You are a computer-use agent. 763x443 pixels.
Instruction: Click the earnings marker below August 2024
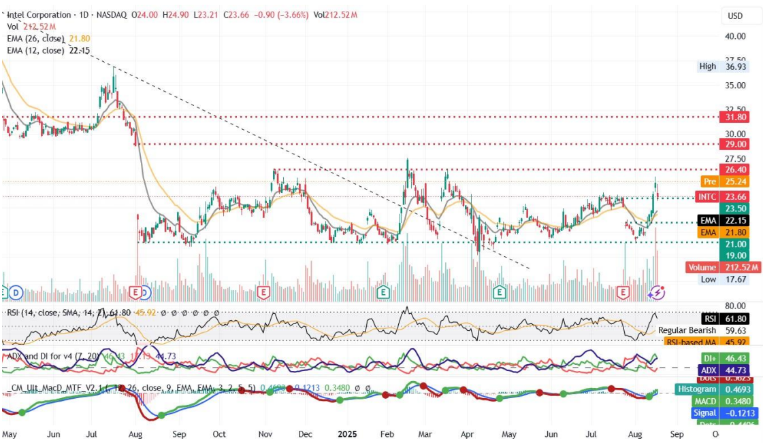pos(135,292)
